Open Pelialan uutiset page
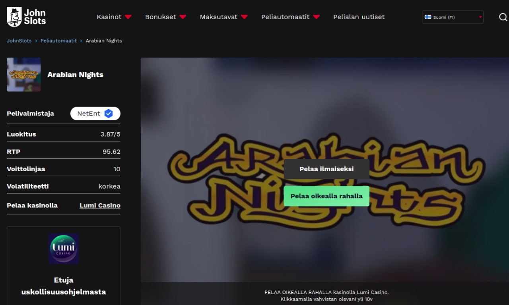 (x=359, y=17)
